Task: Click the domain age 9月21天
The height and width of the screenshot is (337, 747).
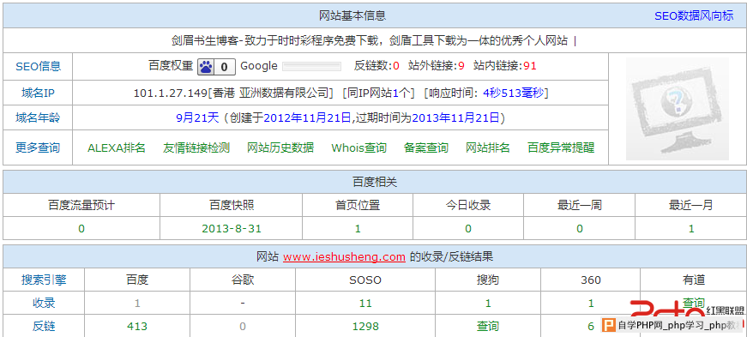Action: (x=197, y=117)
